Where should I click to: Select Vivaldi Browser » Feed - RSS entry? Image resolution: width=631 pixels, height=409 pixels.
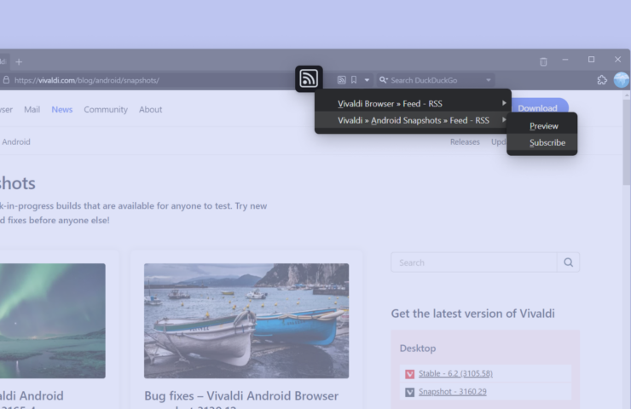tap(413, 104)
